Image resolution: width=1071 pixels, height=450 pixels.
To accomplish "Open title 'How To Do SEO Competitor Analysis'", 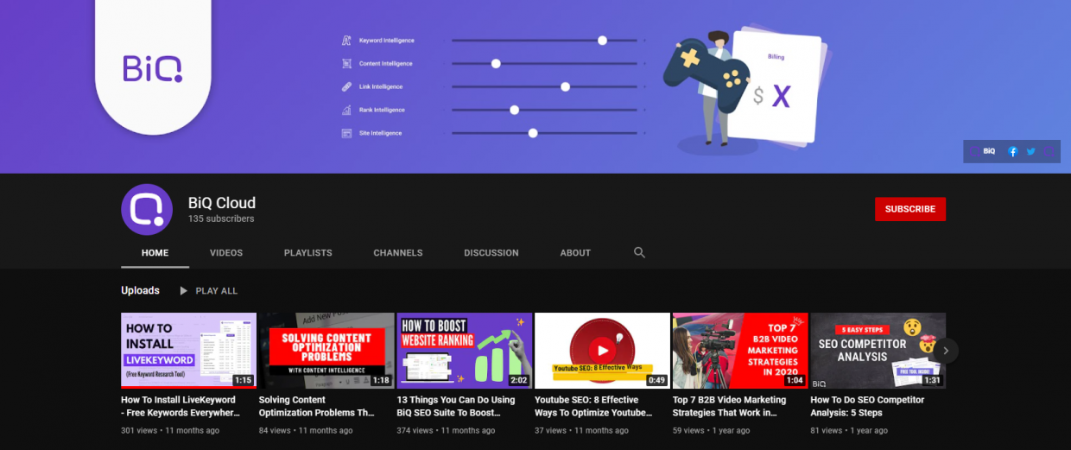I will pyautogui.click(x=868, y=407).
